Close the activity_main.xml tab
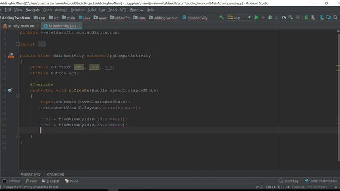Image resolution: width=340 pixels, height=191 pixels. click(38, 26)
